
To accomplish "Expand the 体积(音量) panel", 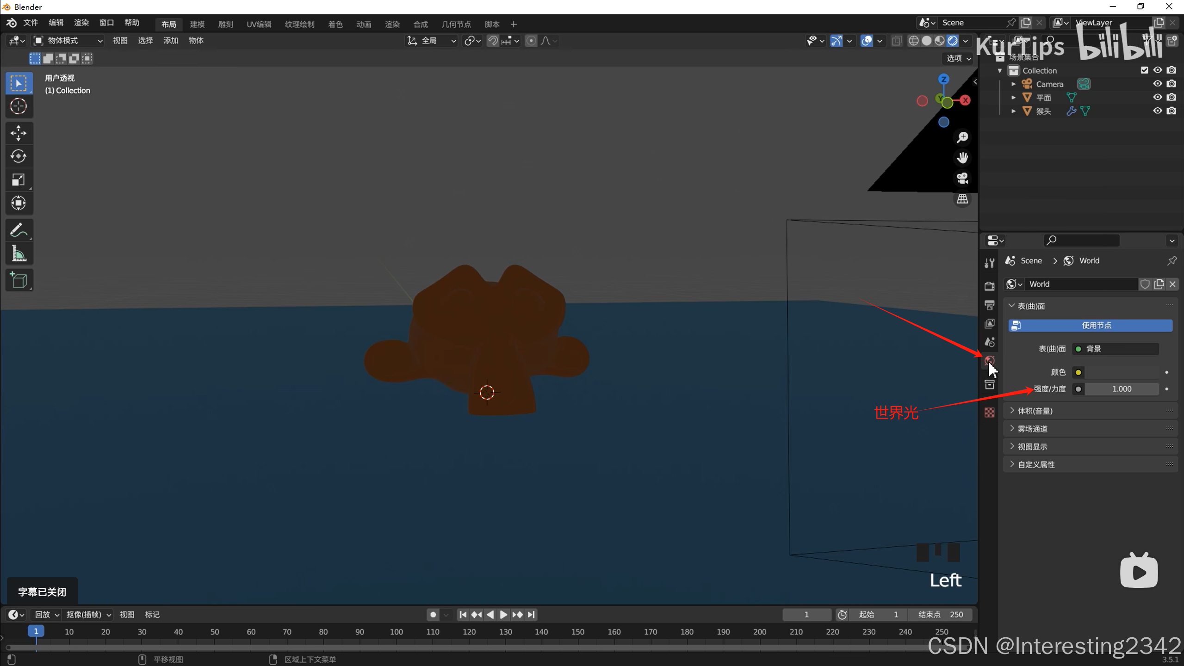I will [x=1035, y=411].
